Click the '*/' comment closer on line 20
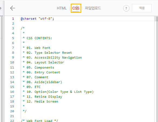Image resolution: width=158 pixels, height=122 pixels. [25, 111]
